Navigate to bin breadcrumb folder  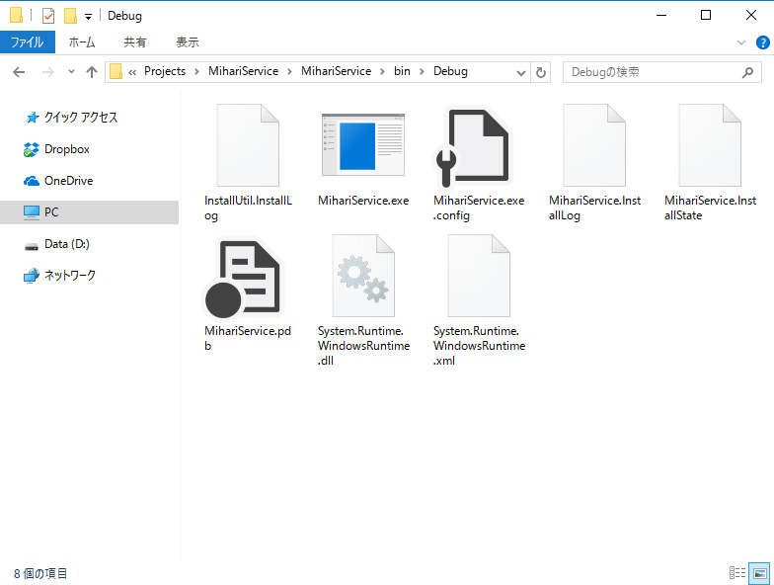click(402, 71)
